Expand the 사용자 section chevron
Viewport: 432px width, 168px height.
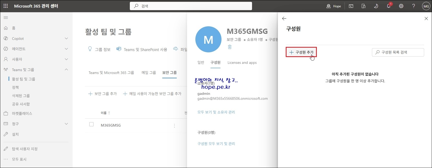[66, 59]
